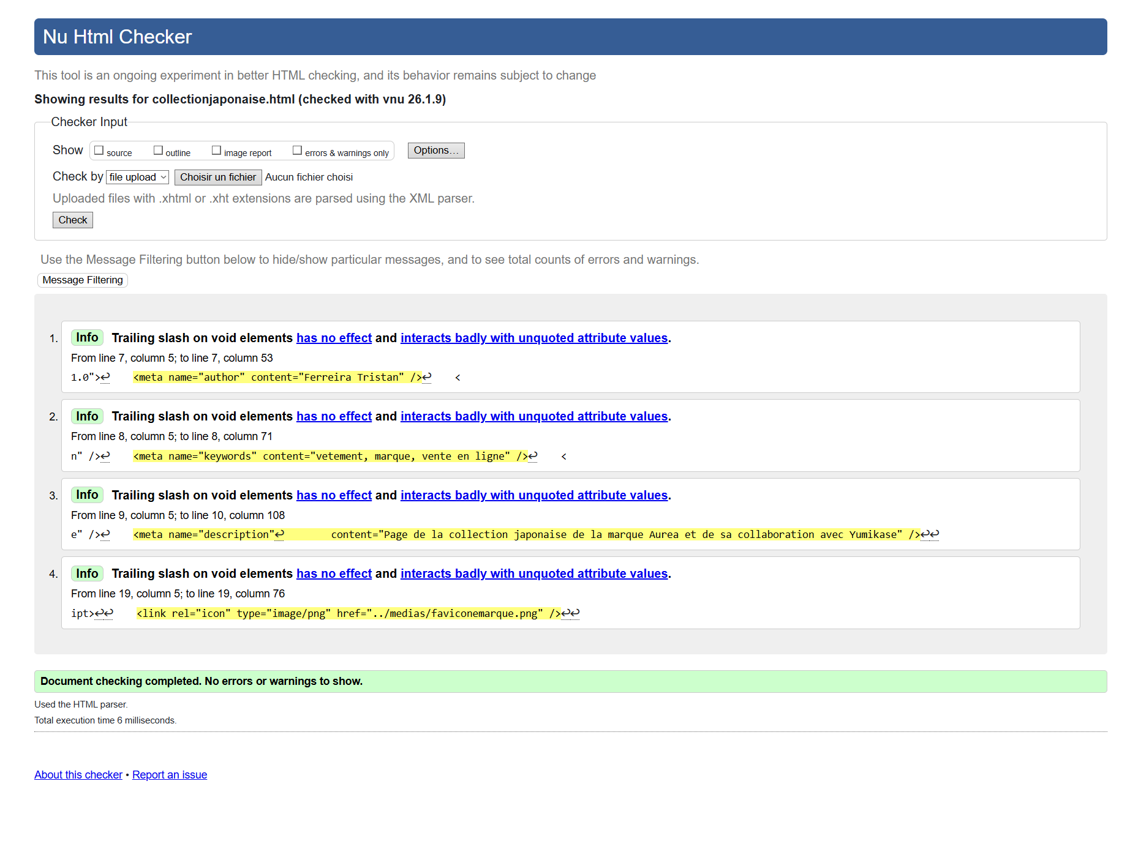Check the image report option
Screen dimensions: 1130x863
[x=216, y=151]
